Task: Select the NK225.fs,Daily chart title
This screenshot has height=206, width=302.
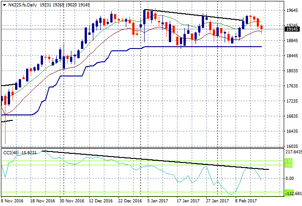Action: 22,5
